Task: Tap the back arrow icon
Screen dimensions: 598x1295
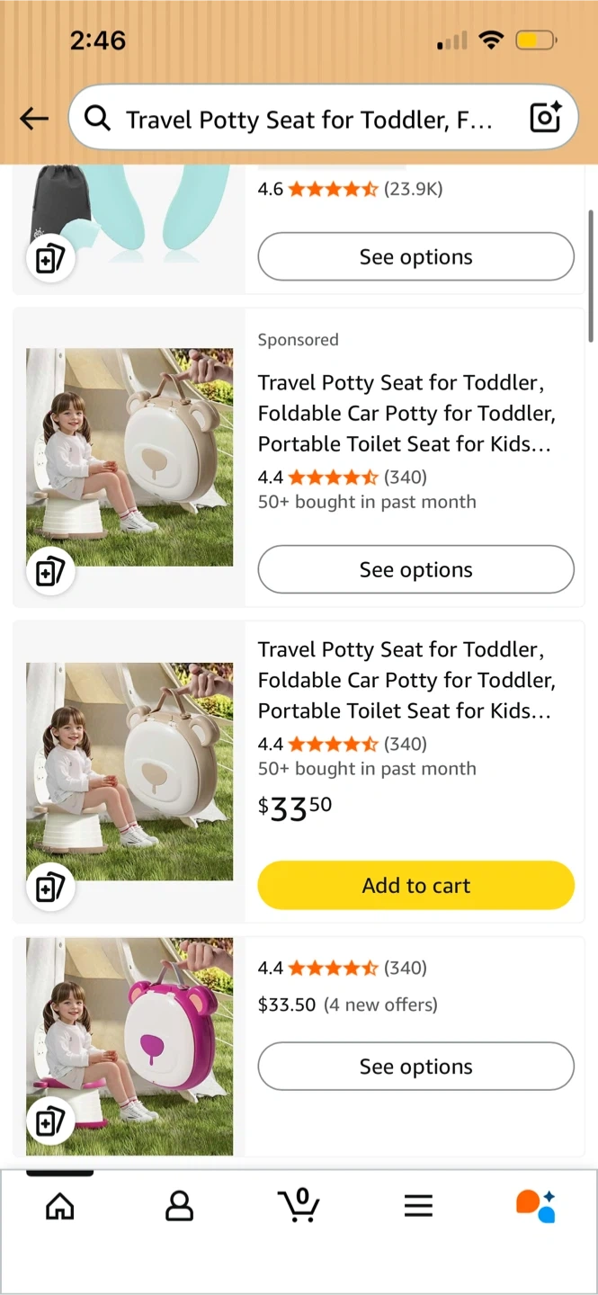Action: [x=34, y=119]
